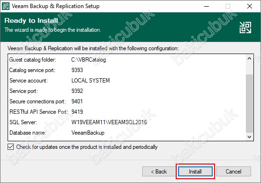Close the setup window
261x183 pixels.
(x=250, y=6)
